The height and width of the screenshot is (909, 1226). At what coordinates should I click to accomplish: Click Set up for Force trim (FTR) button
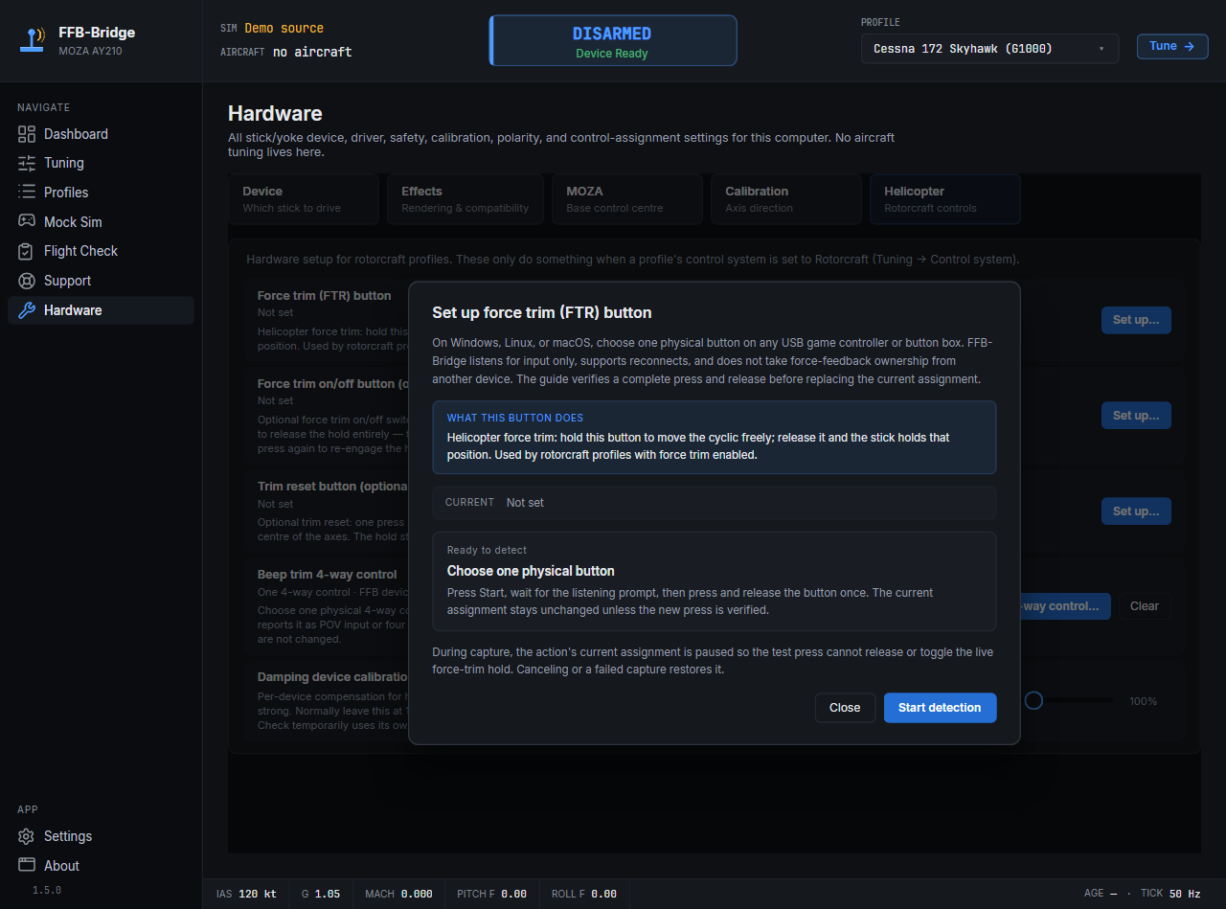click(1136, 320)
